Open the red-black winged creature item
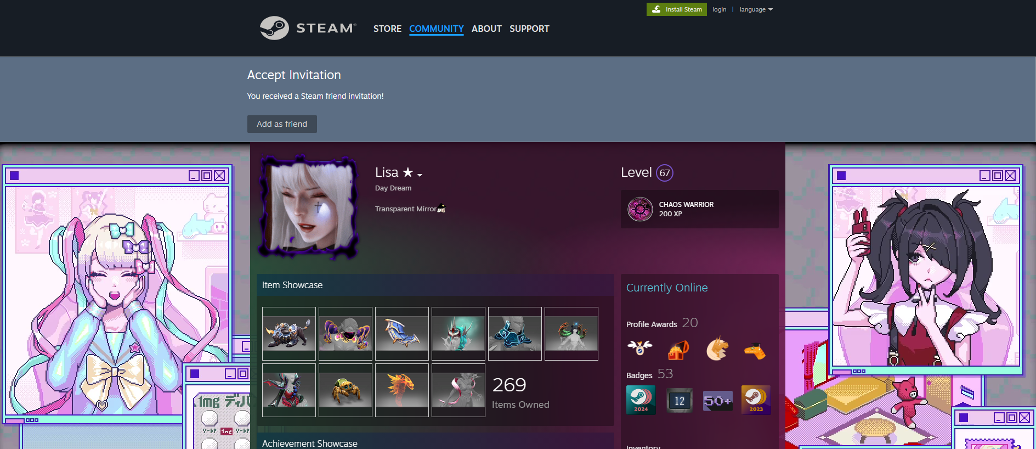This screenshot has height=449, width=1036. 289,390
